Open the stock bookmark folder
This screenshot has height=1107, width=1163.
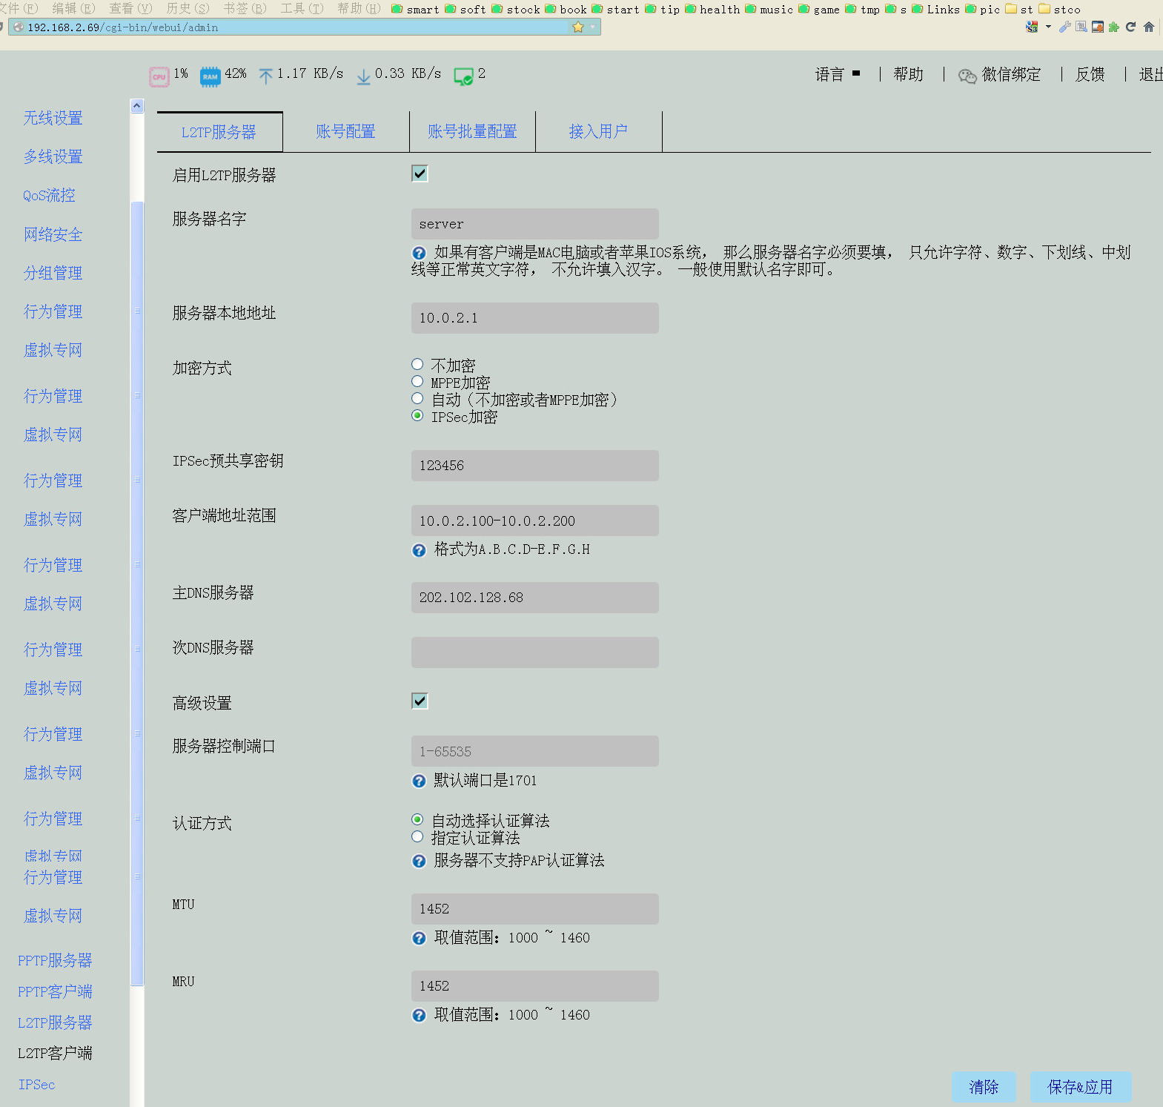coord(515,9)
